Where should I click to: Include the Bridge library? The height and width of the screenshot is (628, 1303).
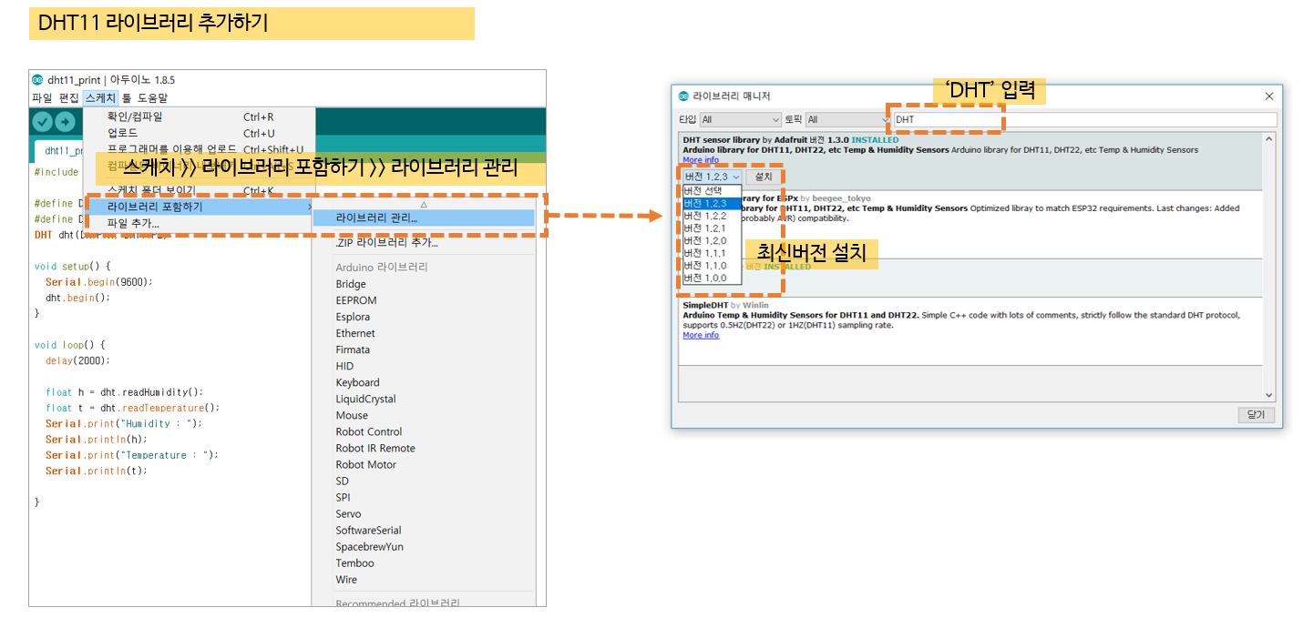[351, 284]
